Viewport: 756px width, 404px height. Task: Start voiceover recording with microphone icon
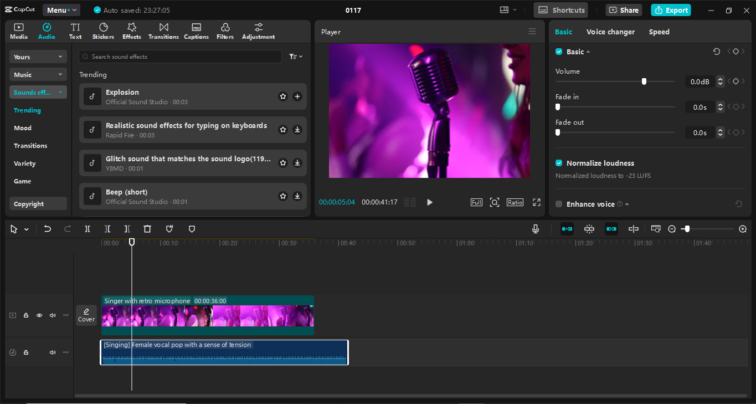point(536,229)
